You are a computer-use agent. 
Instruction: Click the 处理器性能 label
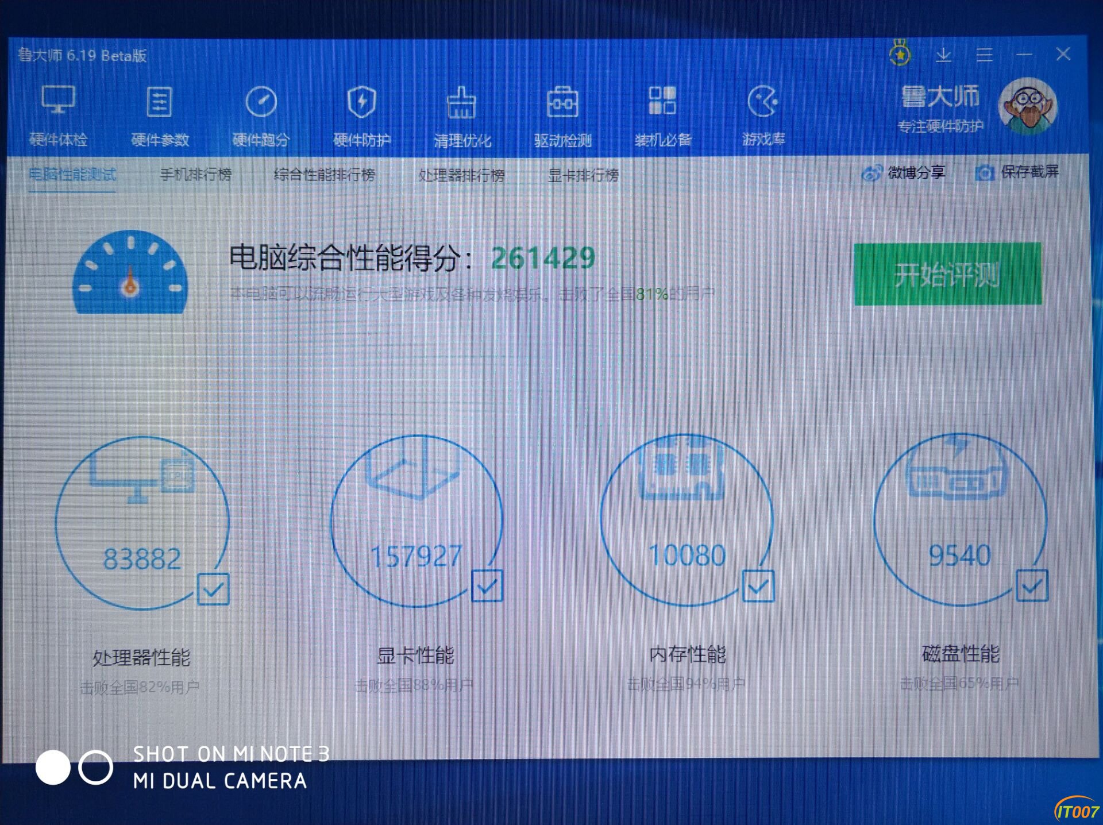[141, 658]
